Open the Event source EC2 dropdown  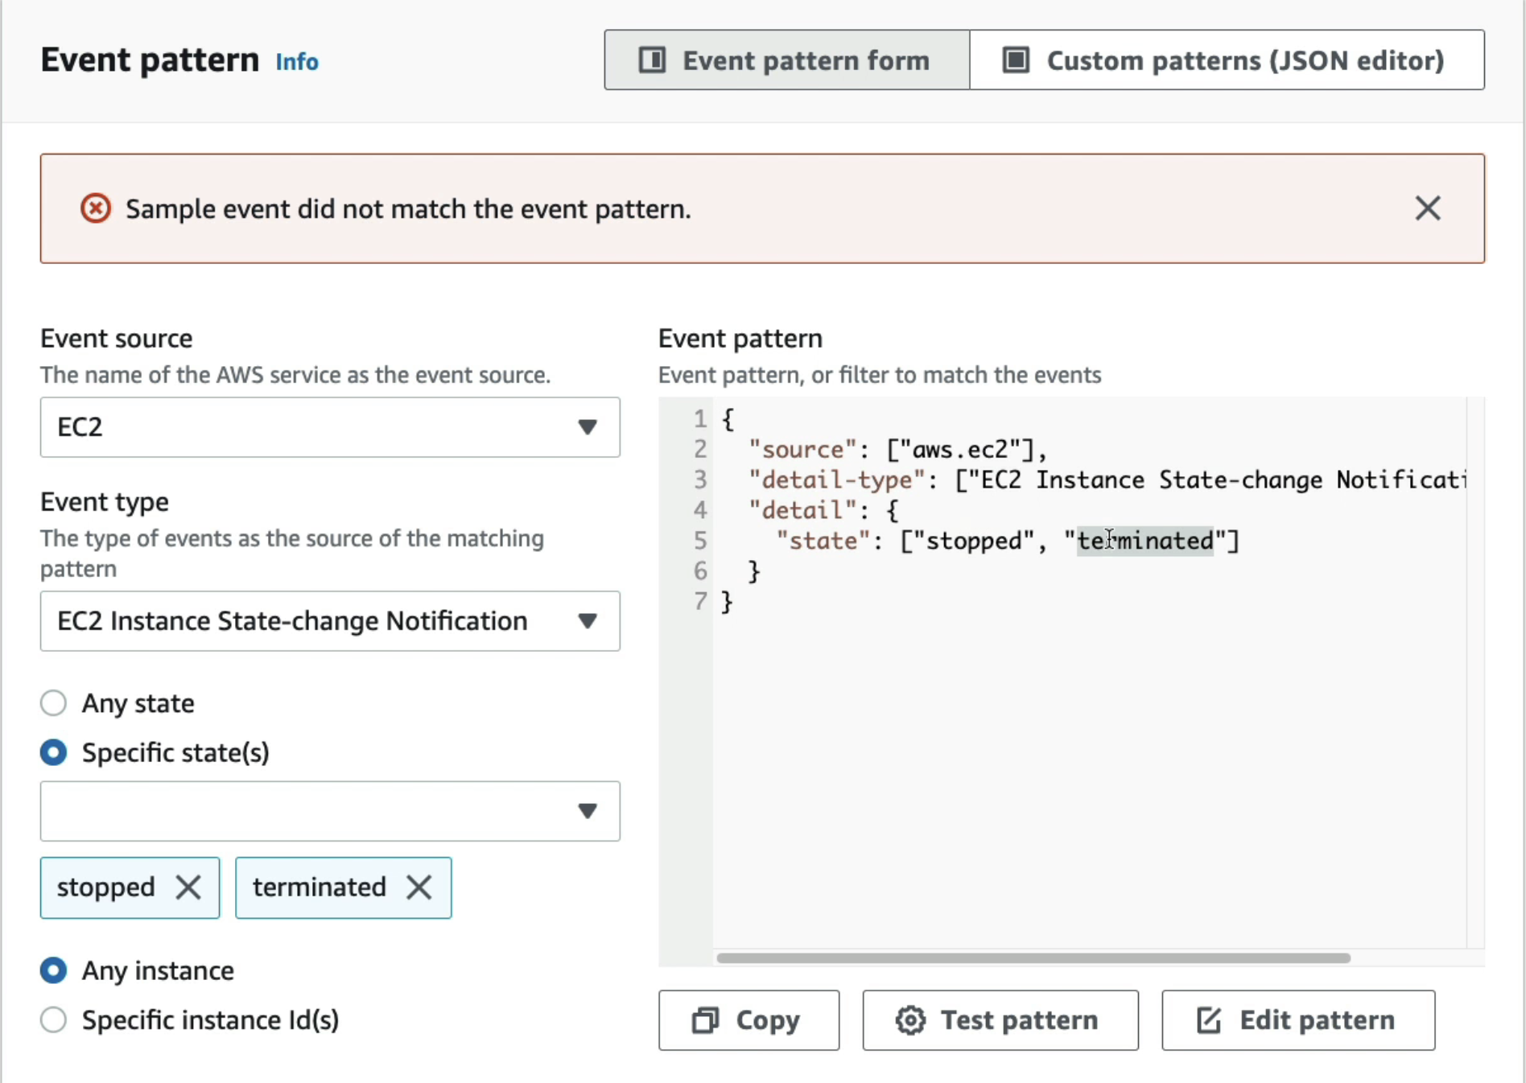pos(330,427)
